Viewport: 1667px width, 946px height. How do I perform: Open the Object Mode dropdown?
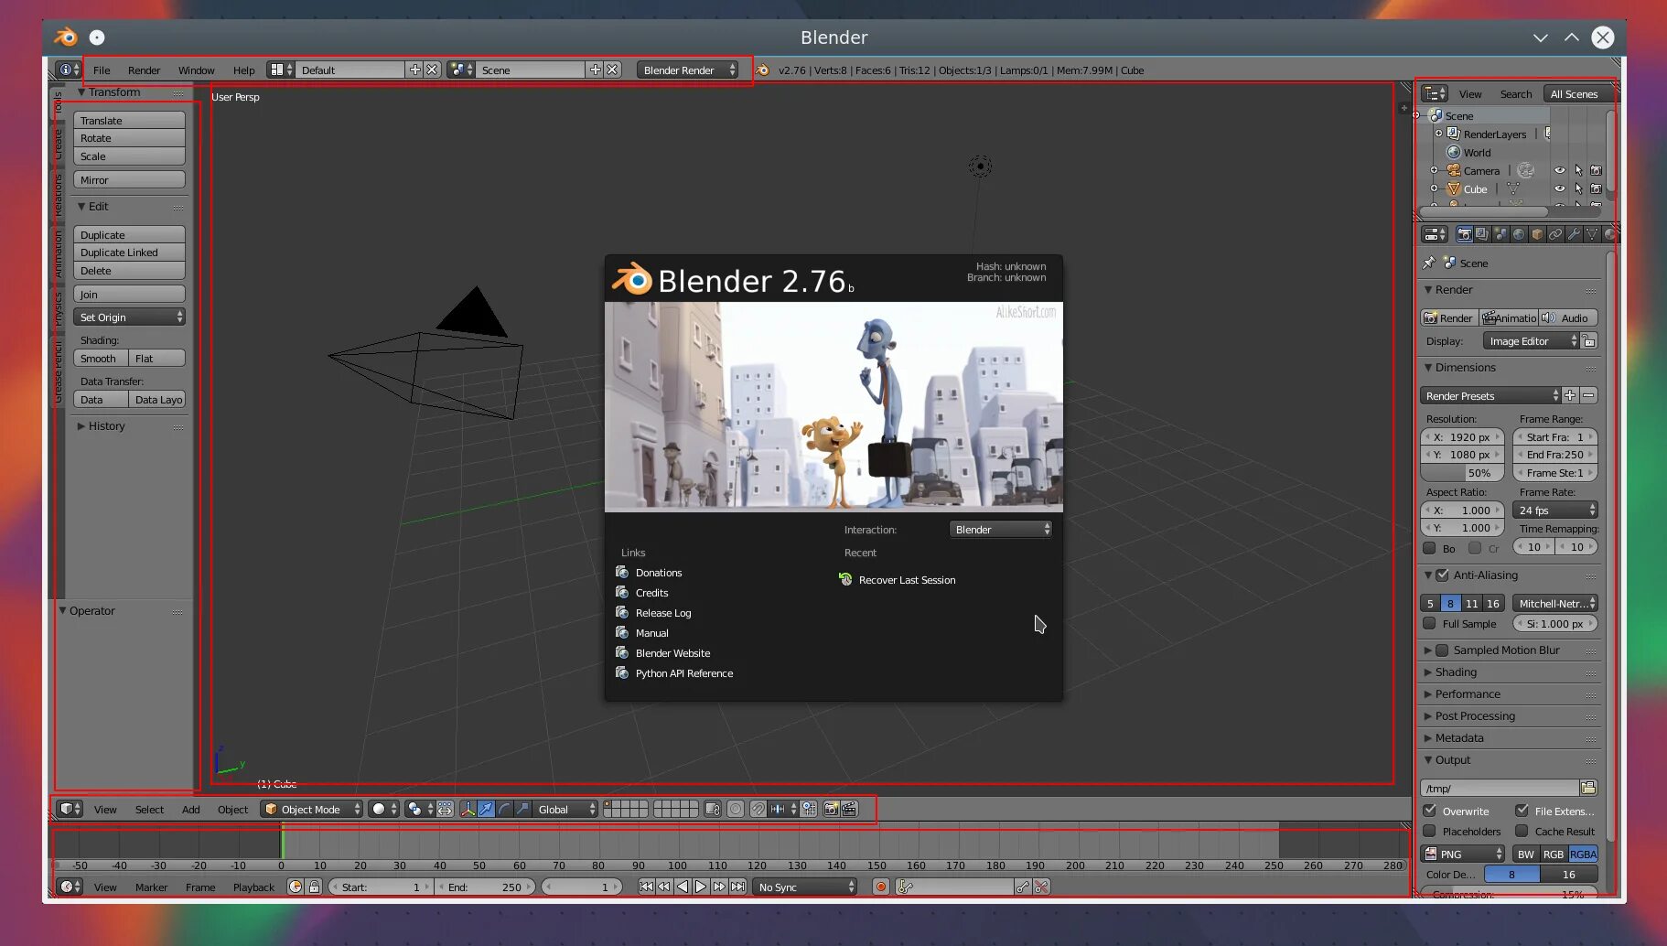click(x=311, y=809)
